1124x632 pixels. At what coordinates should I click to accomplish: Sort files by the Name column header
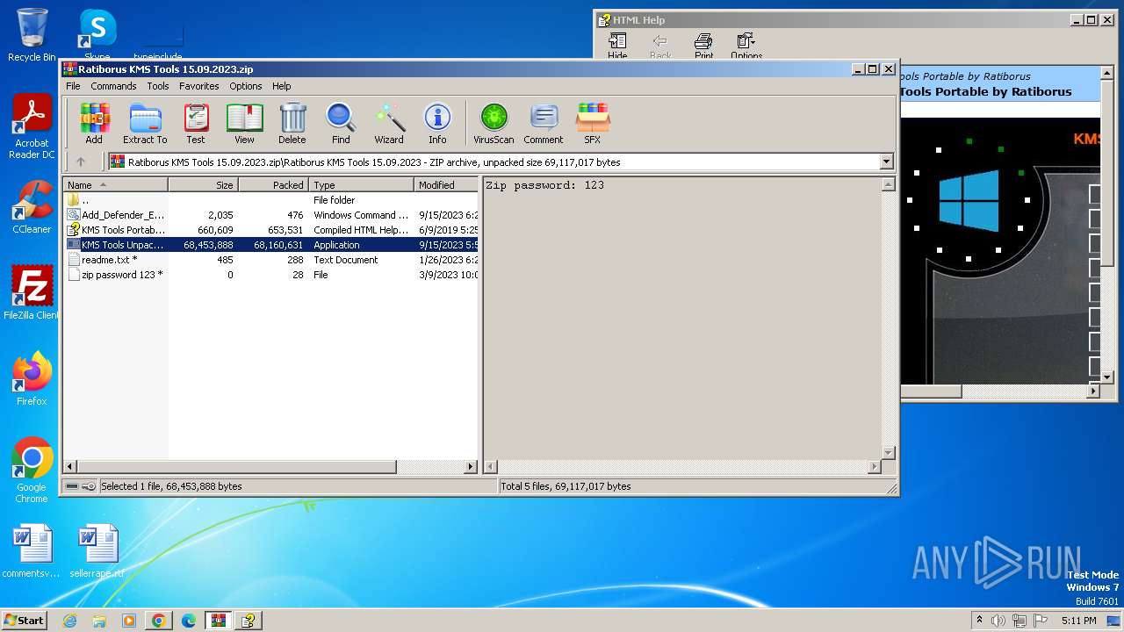[x=116, y=185]
